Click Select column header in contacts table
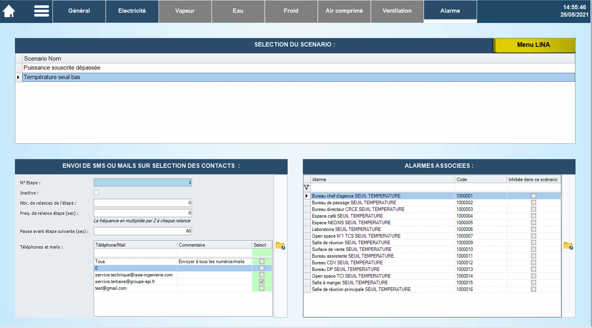592x328 pixels. pyautogui.click(x=262, y=245)
